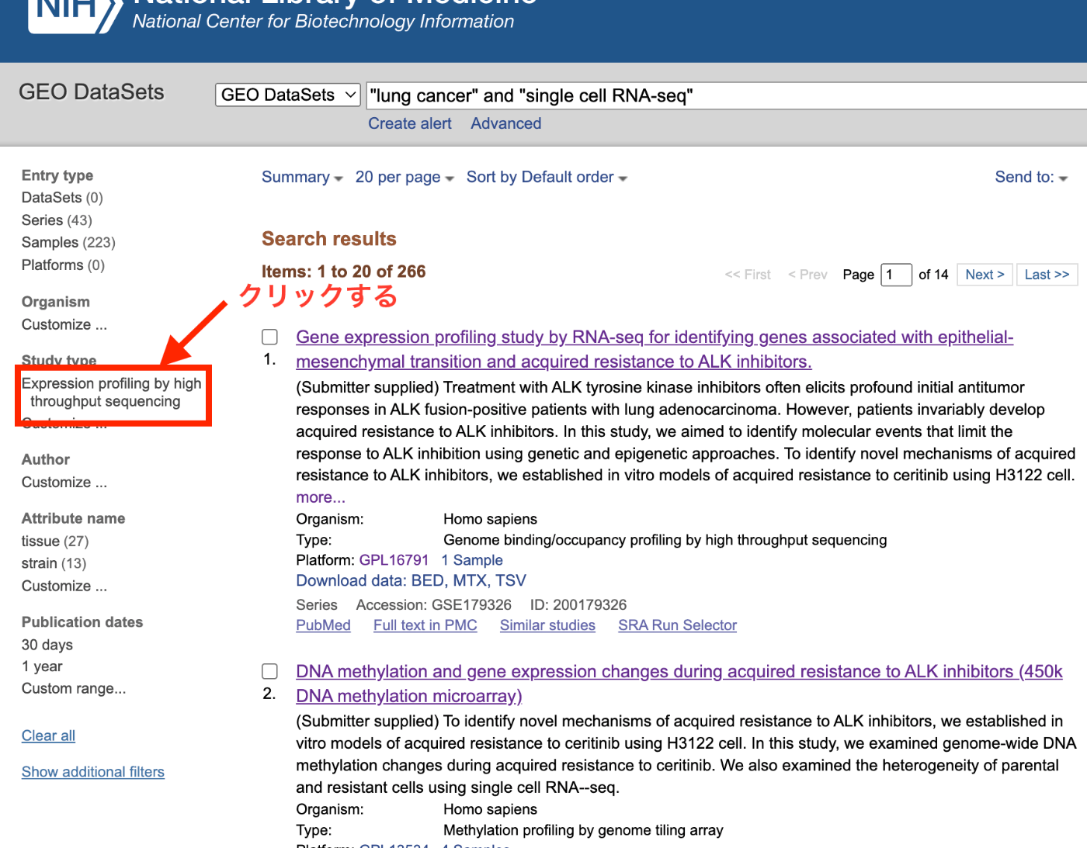Open the 20 per page dropdown

pyautogui.click(x=405, y=177)
